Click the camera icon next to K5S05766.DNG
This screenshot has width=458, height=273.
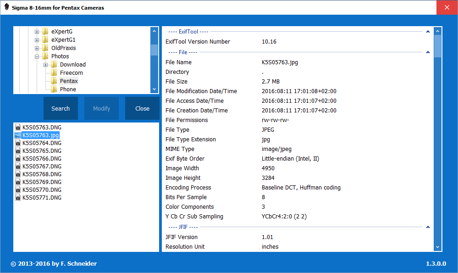[x=18, y=159]
